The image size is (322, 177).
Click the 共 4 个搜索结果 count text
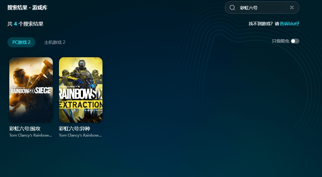click(25, 24)
